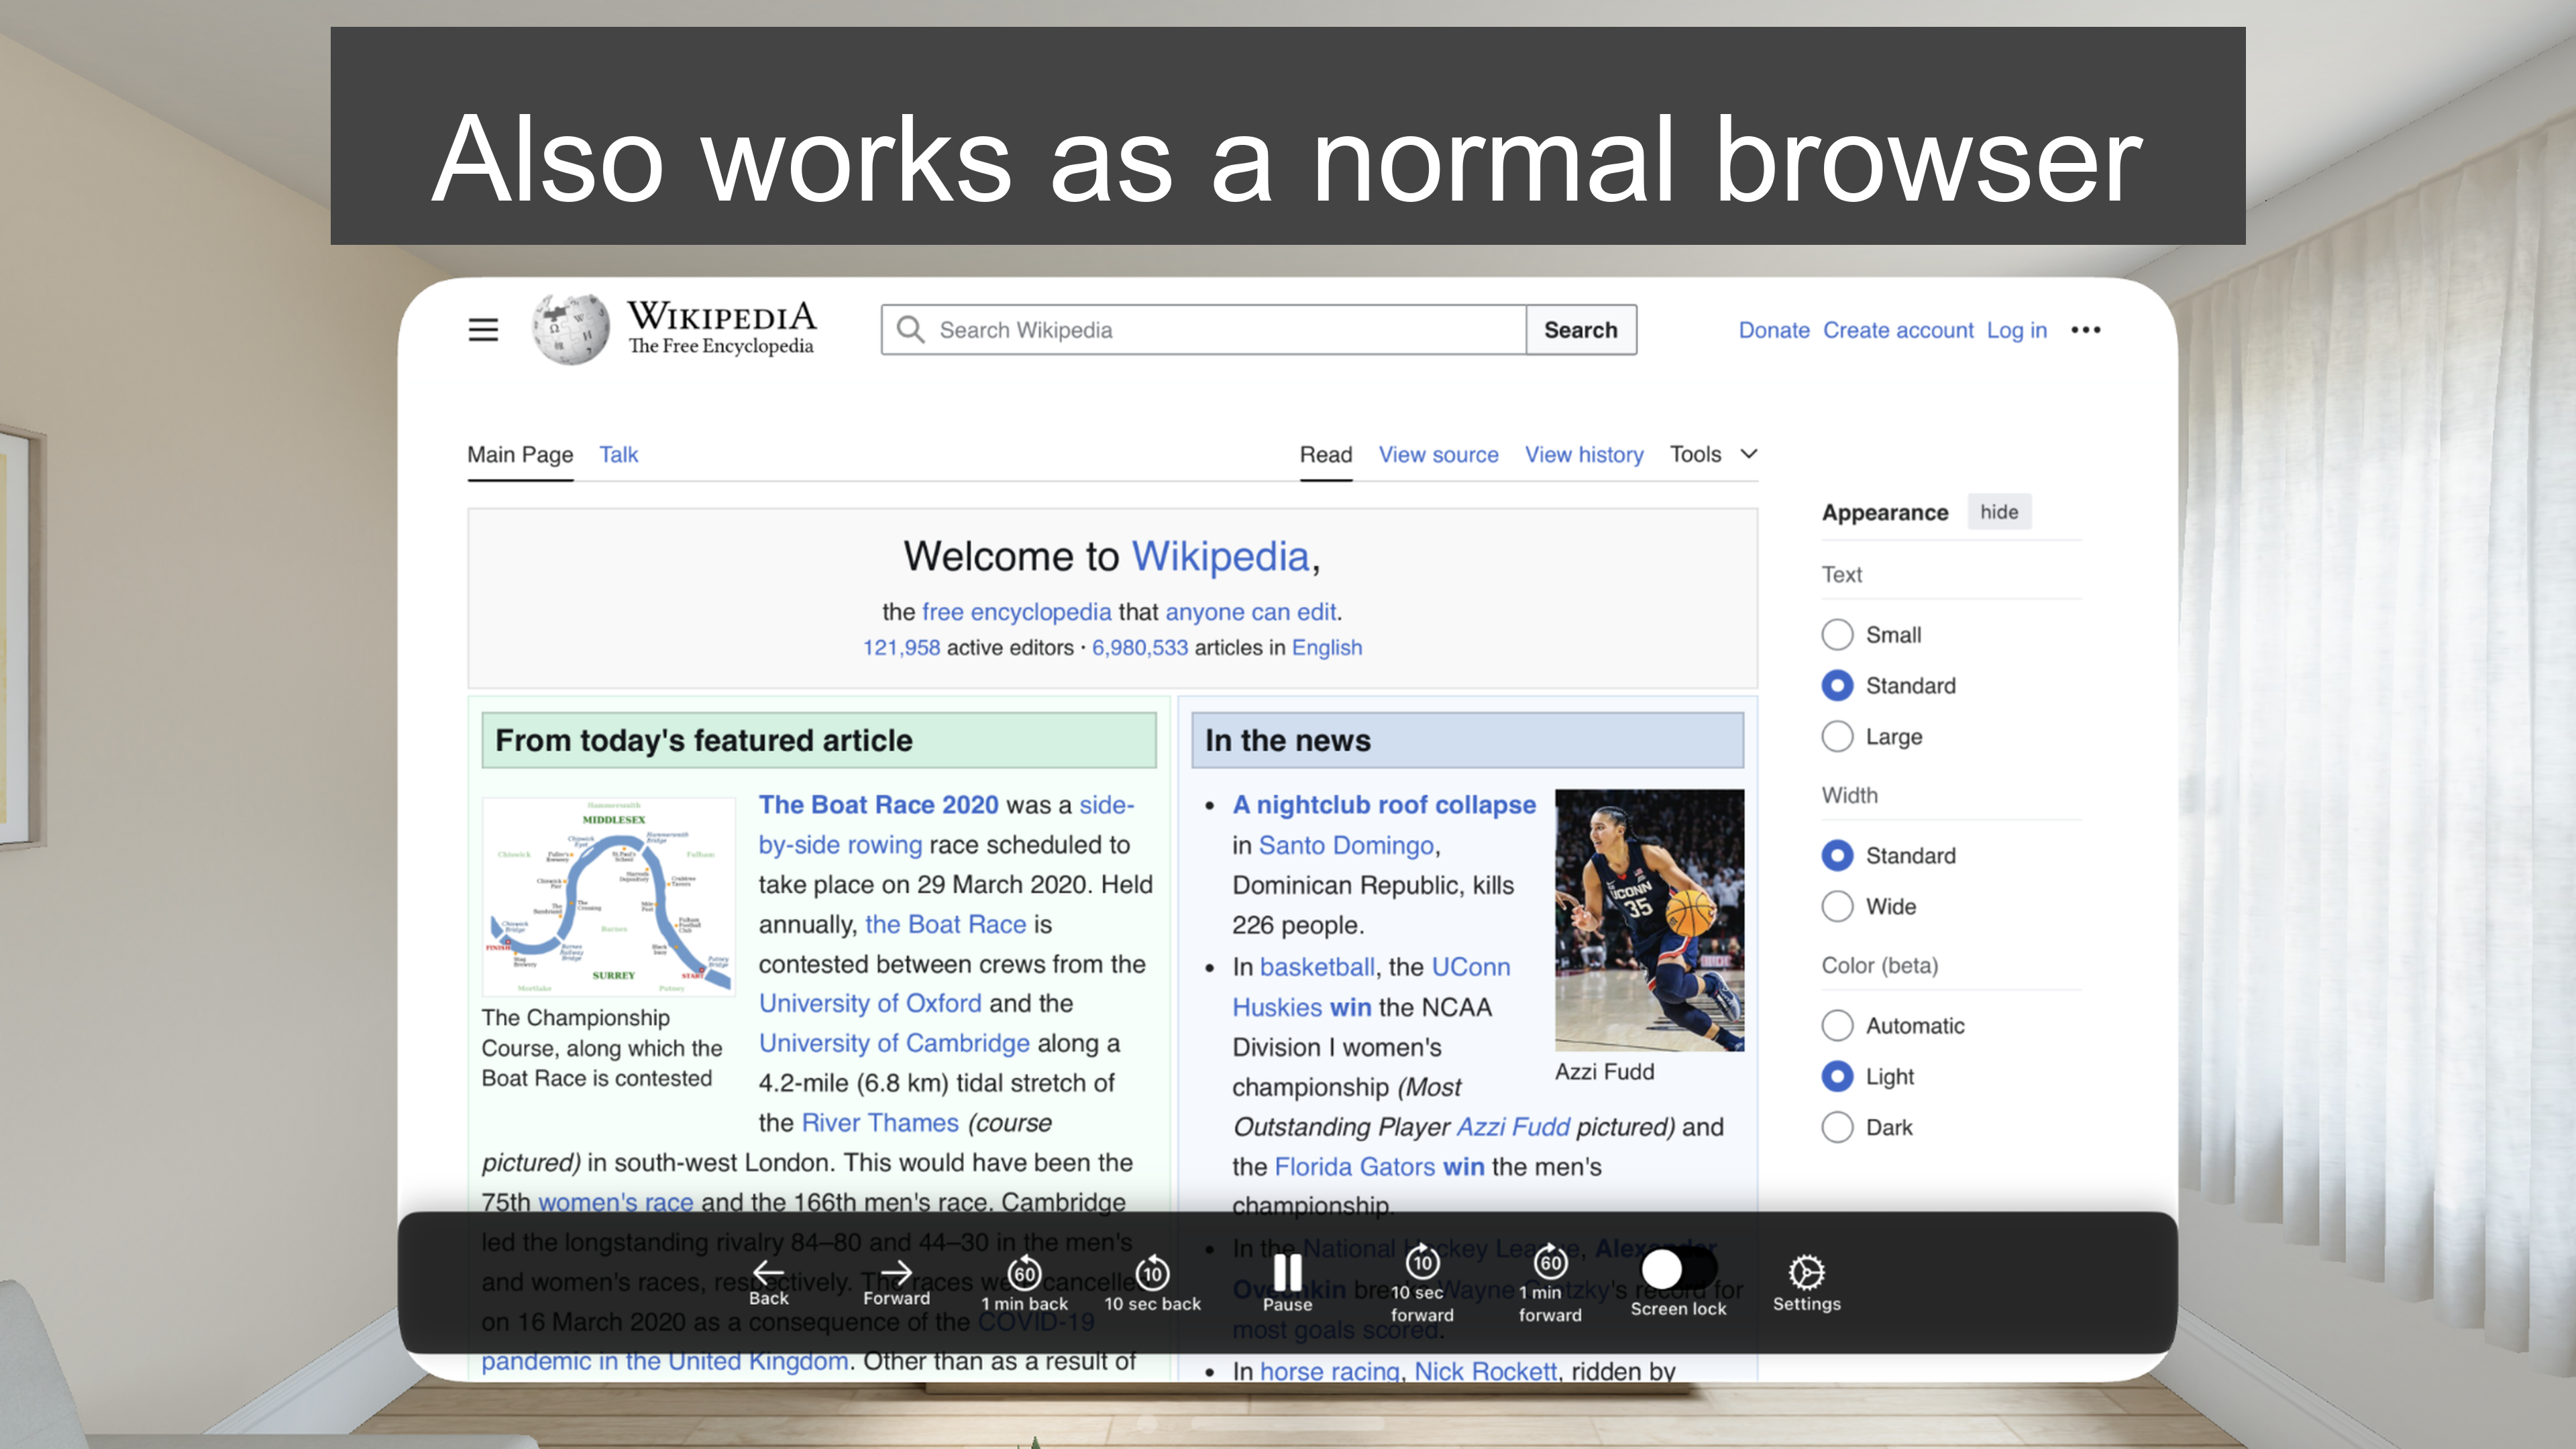Open the River Thames link
This screenshot has width=2576, height=1449.
coord(880,1123)
